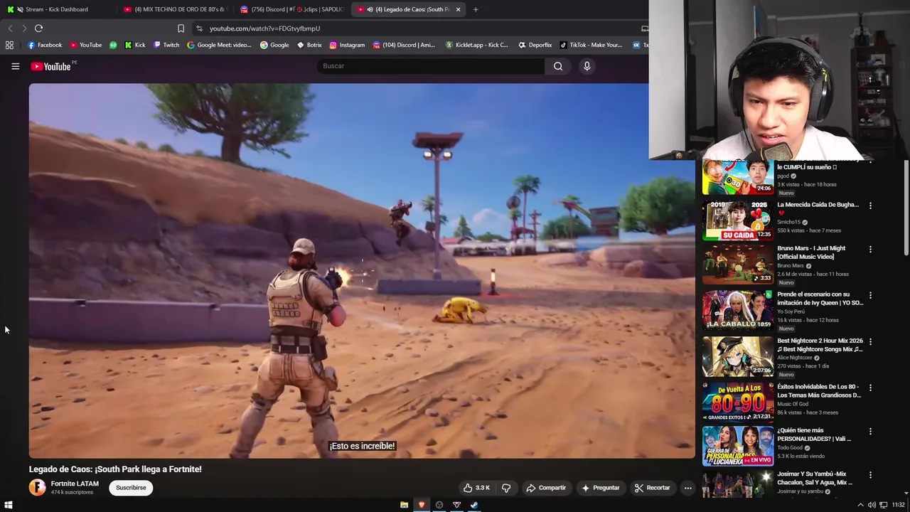Reload the page with browser refresh icon
The image size is (910, 512).
pos(38,28)
